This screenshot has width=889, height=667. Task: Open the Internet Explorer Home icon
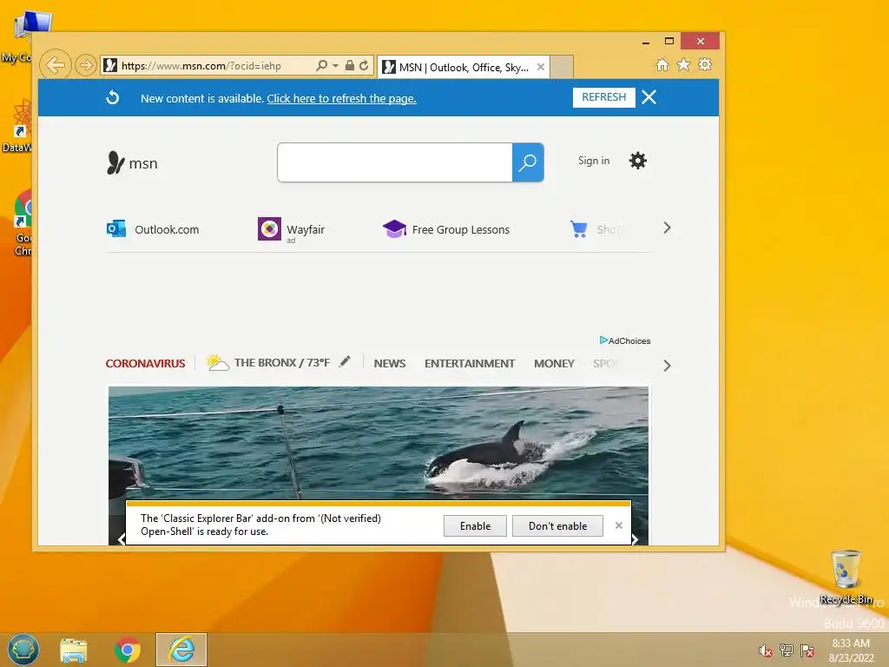[x=662, y=64]
